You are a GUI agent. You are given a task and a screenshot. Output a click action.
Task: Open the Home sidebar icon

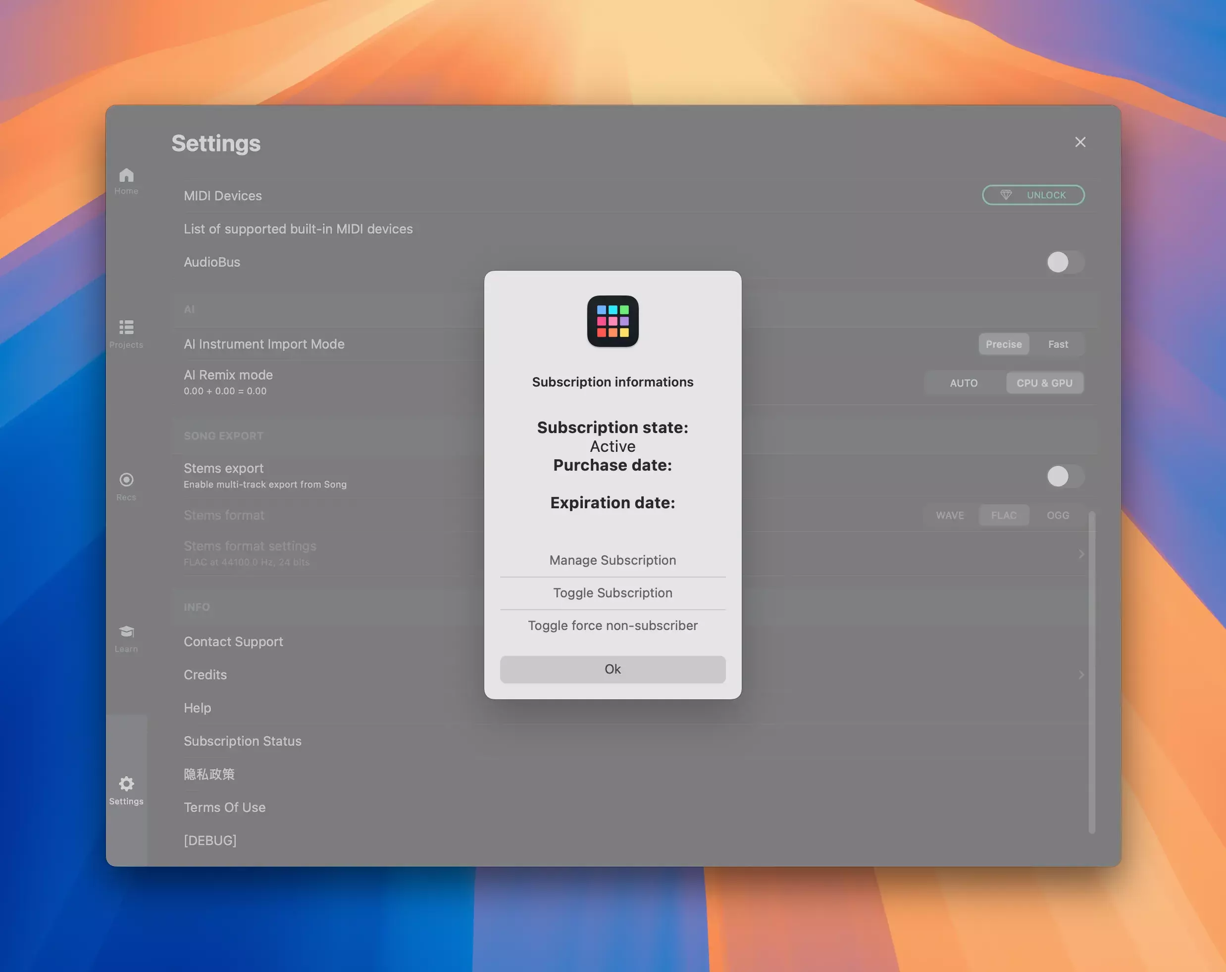click(x=126, y=176)
